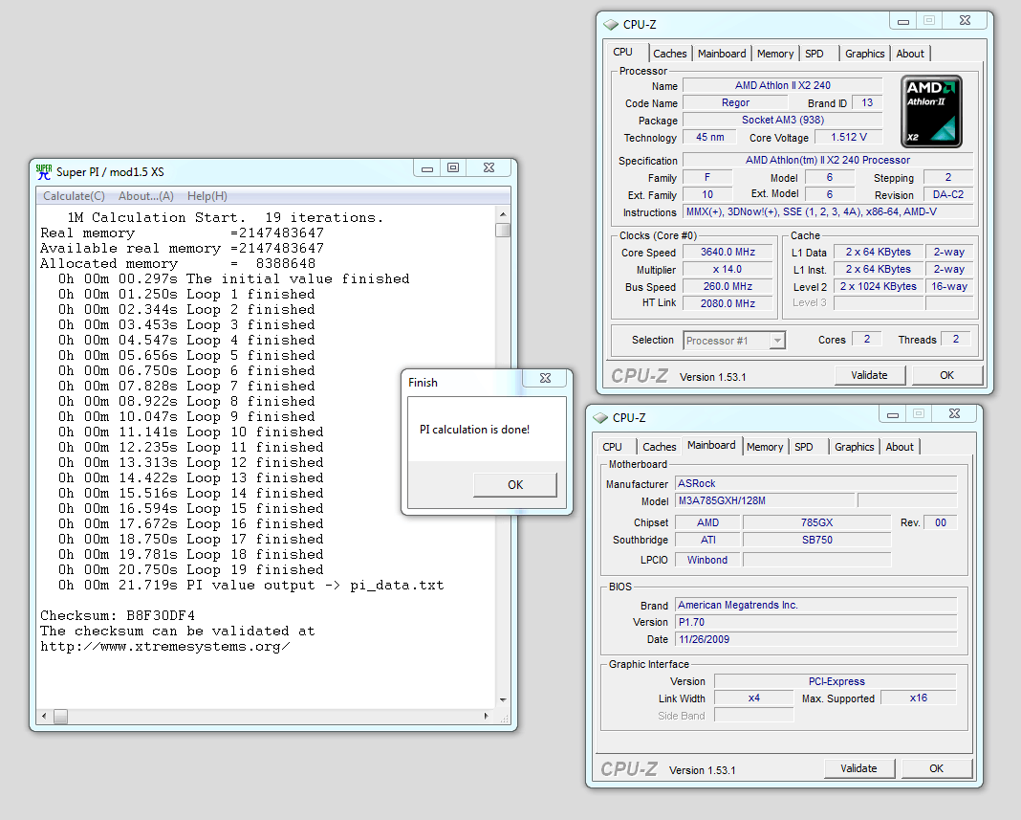1021x820 pixels.
Task: Click the CPU-Z icon in the bottom window title
Action: [x=600, y=418]
